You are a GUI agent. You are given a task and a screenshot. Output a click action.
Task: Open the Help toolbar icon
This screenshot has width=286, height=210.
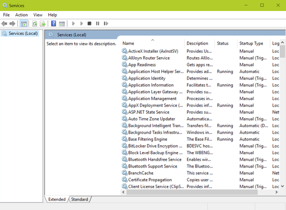pos(53,23)
